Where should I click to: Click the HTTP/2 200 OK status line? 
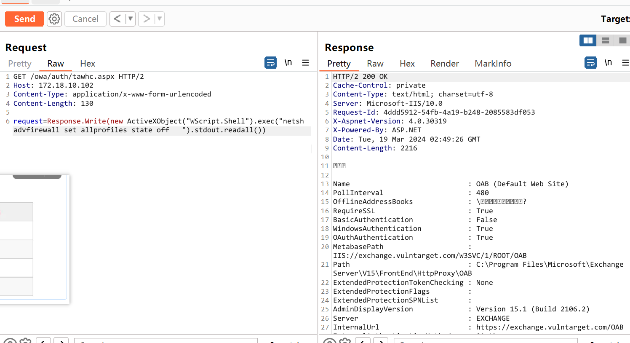360,77
